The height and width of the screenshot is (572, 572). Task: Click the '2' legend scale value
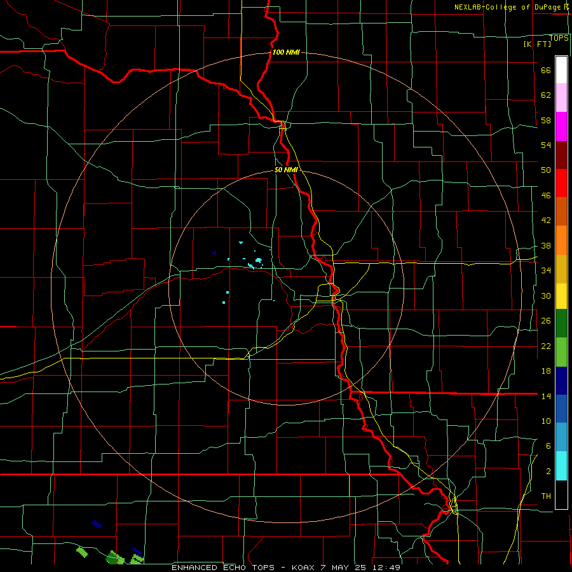(x=548, y=472)
